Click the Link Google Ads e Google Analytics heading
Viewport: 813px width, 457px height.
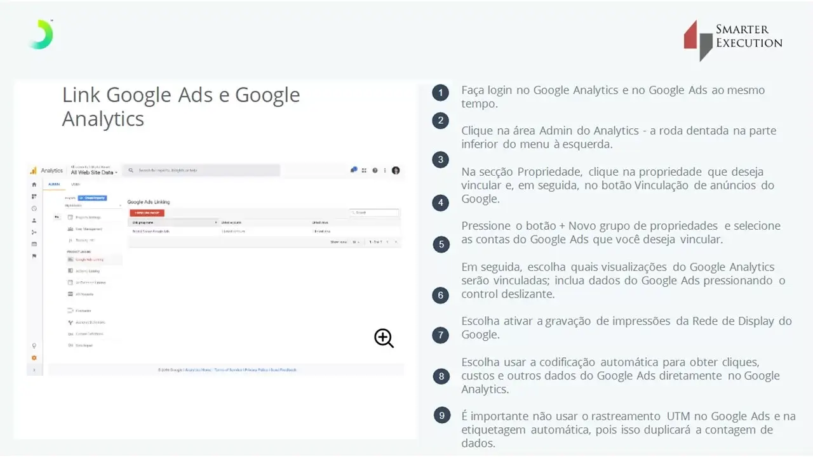tap(181, 106)
